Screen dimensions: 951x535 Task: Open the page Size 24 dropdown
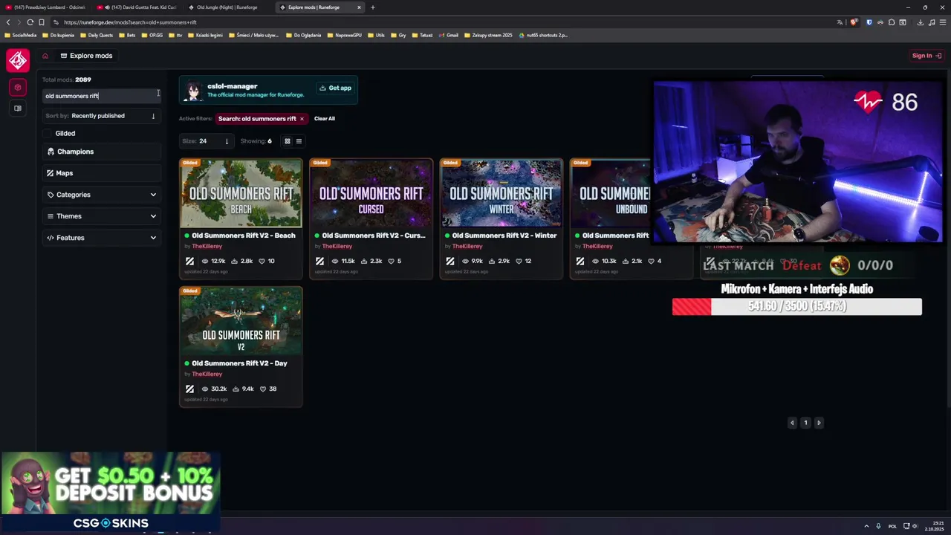click(x=206, y=141)
